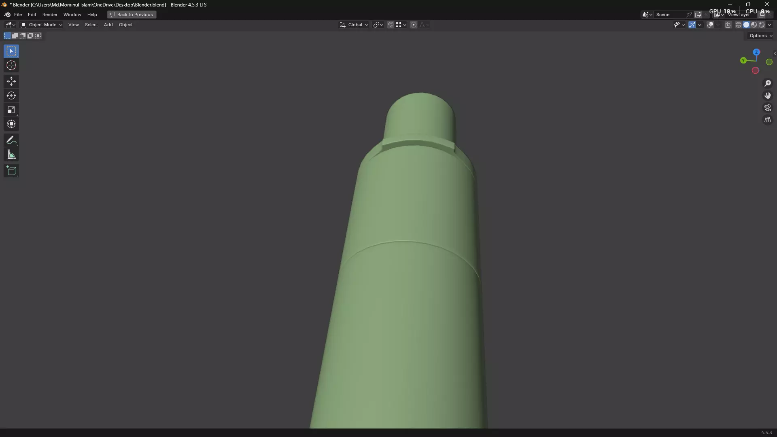Image resolution: width=777 pixels, height=437 pixels.
Task: Select the Rotate tool
Action: tap(11, 95)
